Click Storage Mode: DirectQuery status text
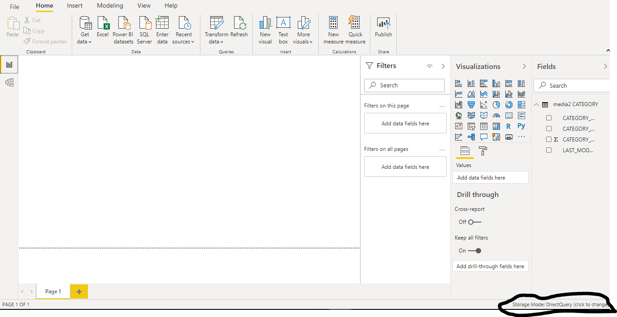The image size is (617, 317). pos(560,304)
